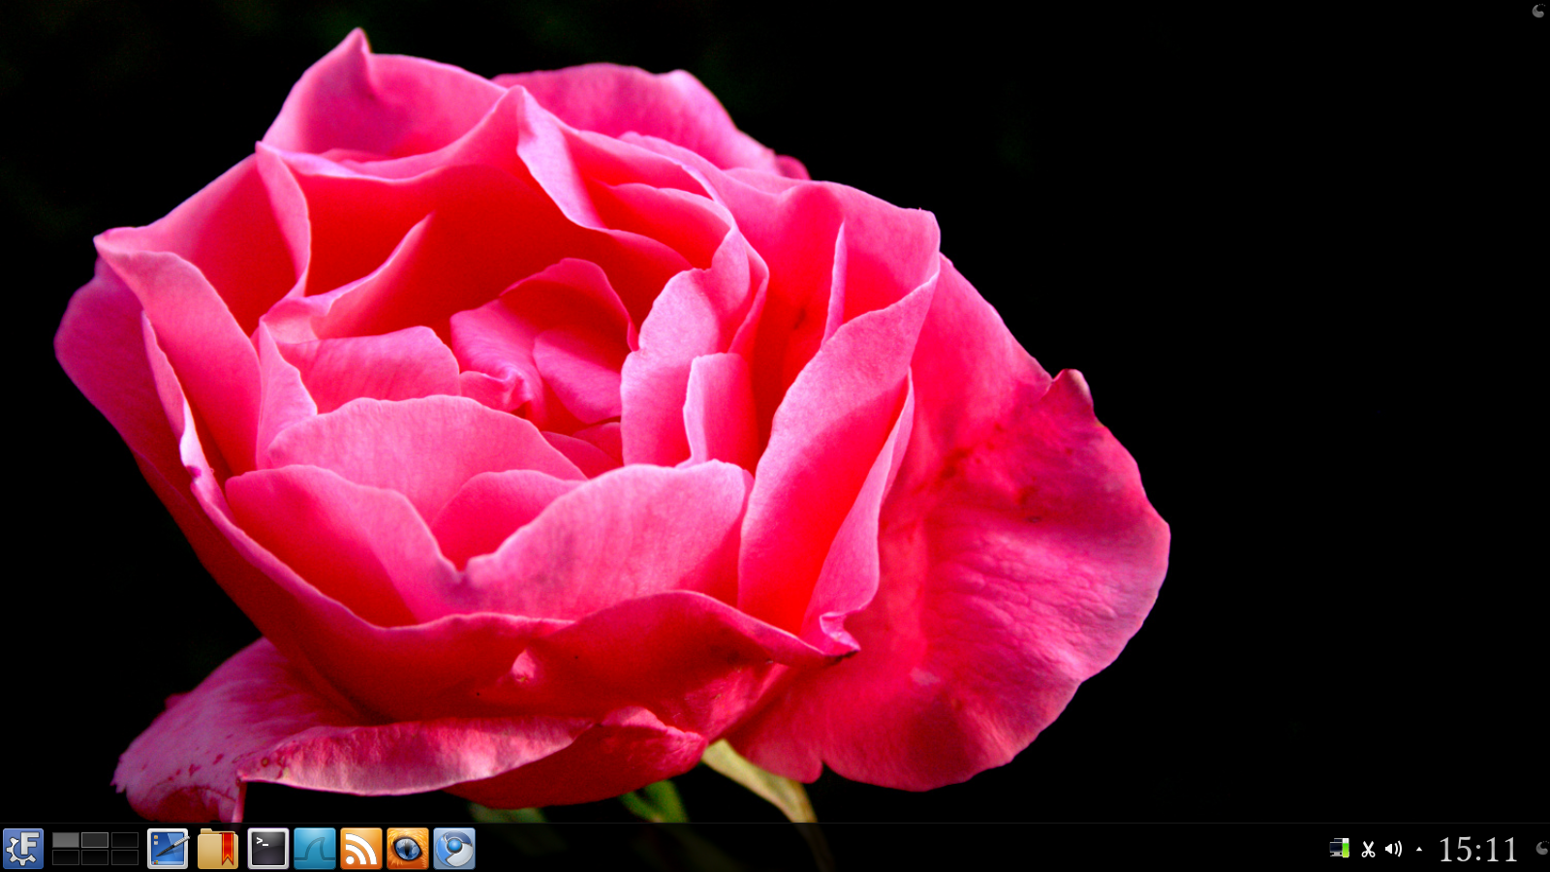Open the Fedora KDE application launcher
1550x872 pixels.
23,849
